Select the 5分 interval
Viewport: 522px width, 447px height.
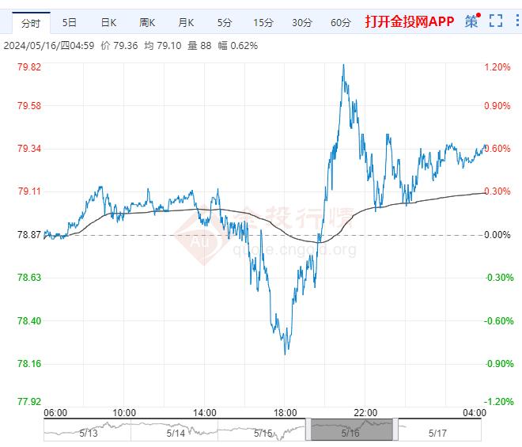click(x=225, y=22)
